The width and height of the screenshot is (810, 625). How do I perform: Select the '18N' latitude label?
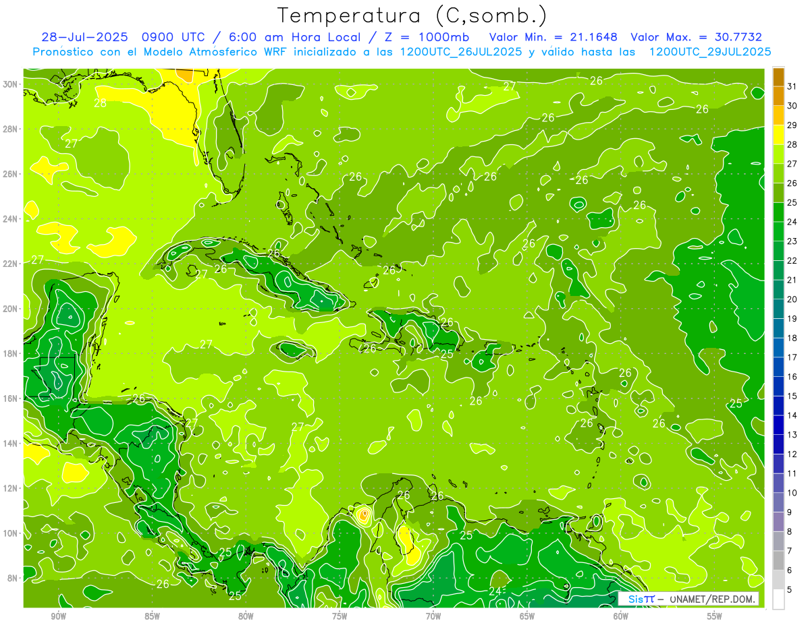(x=11, y=353)
